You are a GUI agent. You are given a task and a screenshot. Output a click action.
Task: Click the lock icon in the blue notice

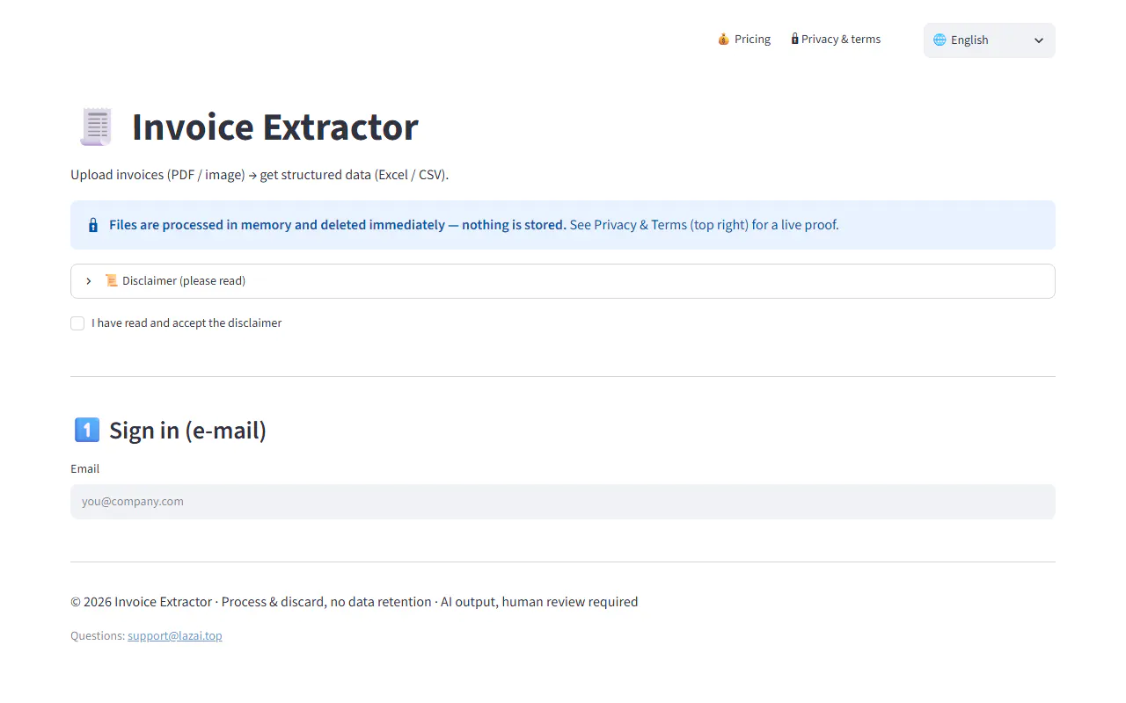pyautogui.click(x=93, y=225)
